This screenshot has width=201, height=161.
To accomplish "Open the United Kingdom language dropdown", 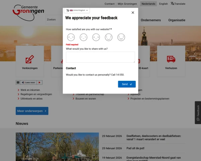I will 77,10.
